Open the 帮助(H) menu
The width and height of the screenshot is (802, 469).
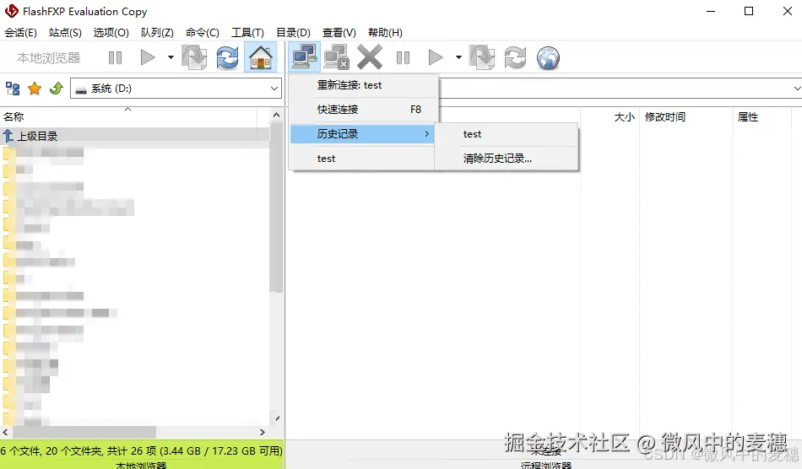385,33
